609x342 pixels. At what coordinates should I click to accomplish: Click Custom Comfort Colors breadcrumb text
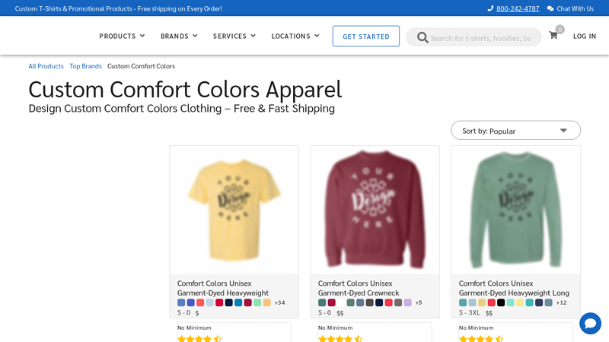[x=141, y=66]
